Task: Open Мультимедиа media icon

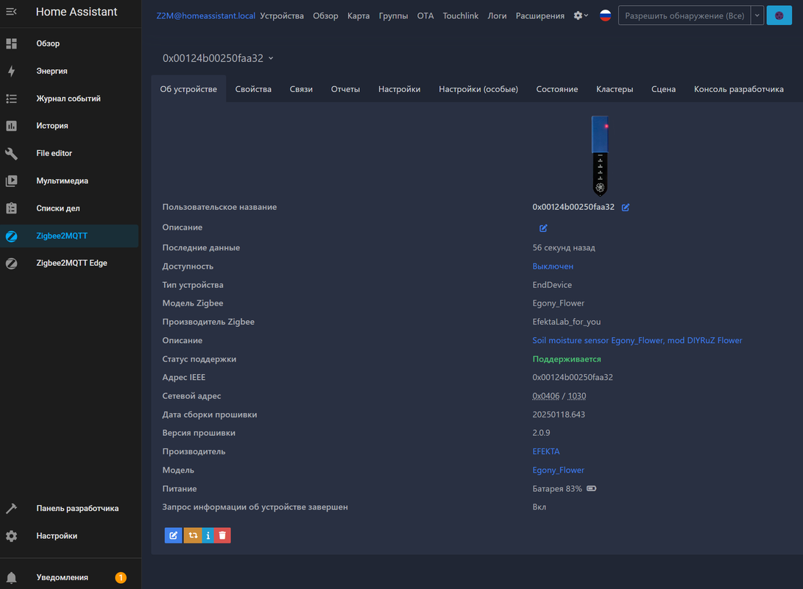Action: point(11,181)
